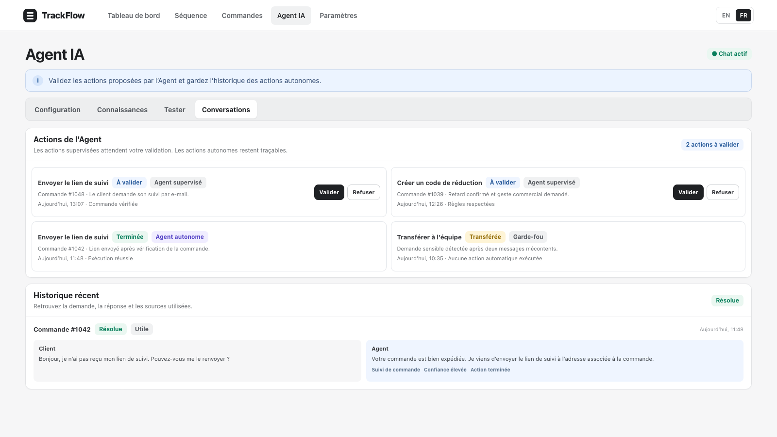Click the "Aujourd'hui, 13:07 · Commande vérifiée" line
The width and height of the screenshot is (777, 437).
point(88,204)
